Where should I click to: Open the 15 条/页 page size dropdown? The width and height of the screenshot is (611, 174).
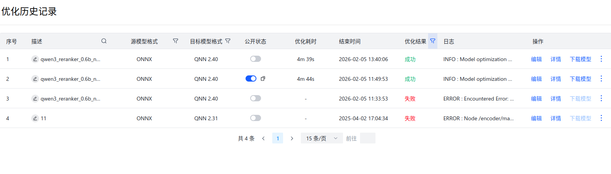tap(321, 138)
